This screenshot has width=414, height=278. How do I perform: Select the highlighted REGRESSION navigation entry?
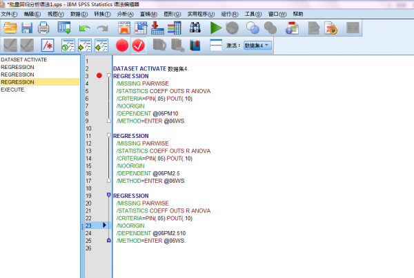(x=39, y=82)
